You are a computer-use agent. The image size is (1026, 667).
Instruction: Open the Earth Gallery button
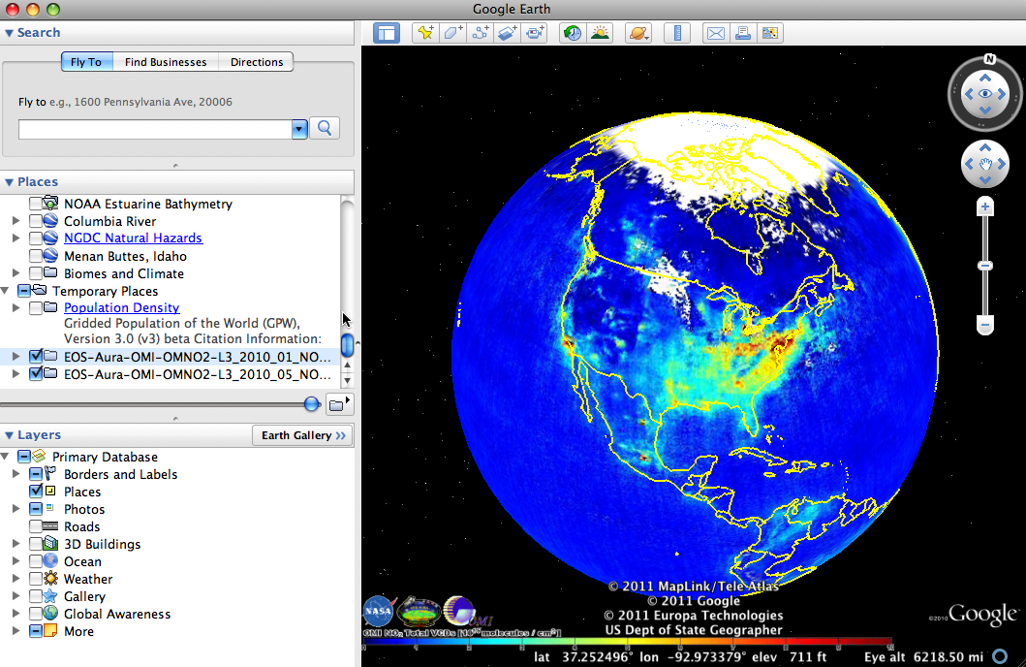click(x=303, y=435)
